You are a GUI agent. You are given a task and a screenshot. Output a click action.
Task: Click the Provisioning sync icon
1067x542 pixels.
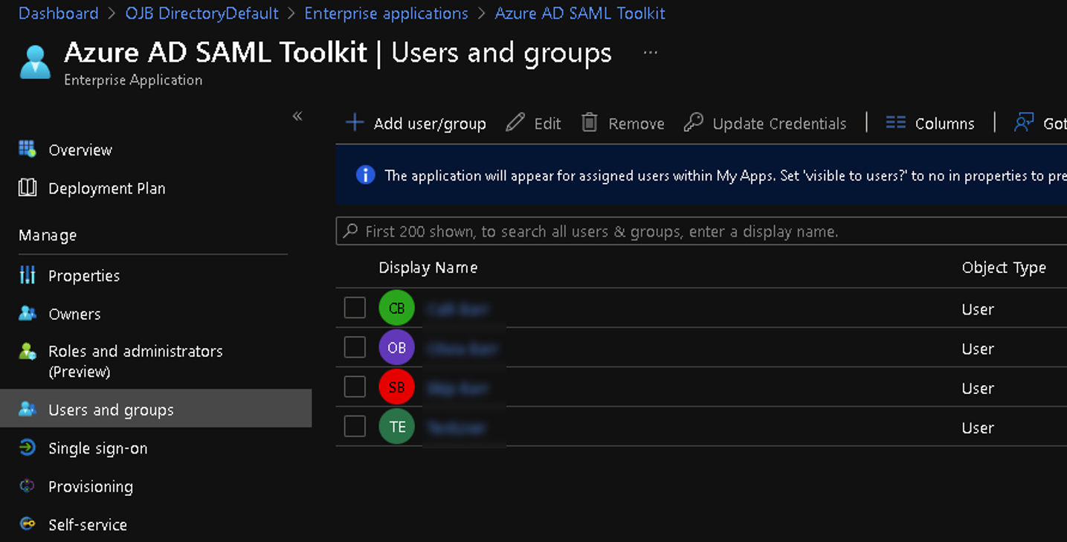[x=28, y=486]
